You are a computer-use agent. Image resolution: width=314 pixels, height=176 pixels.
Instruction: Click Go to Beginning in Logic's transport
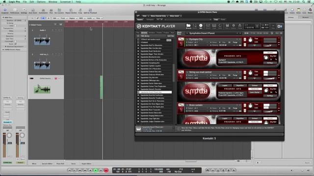(69, 170)
